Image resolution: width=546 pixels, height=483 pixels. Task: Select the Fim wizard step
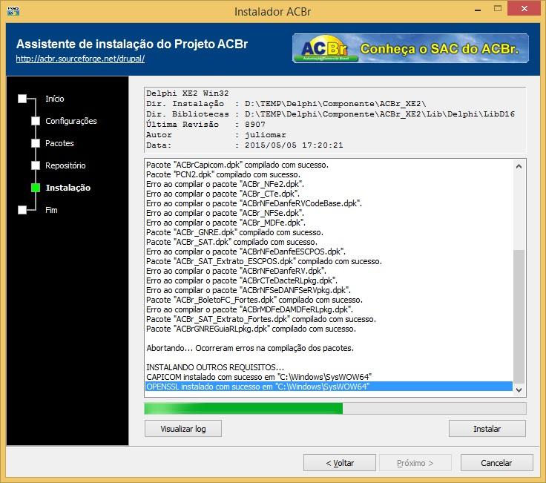tap(51, 210)
